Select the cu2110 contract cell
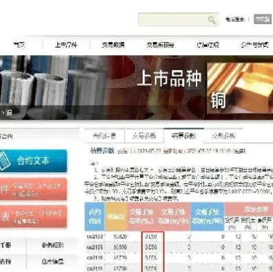 tap(95, 258)
